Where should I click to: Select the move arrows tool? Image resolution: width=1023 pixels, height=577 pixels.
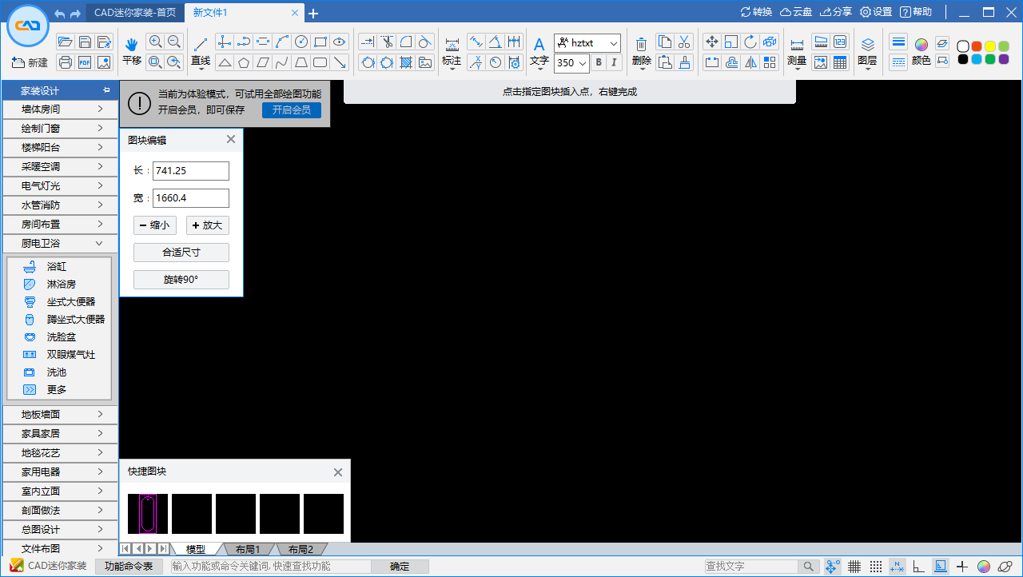click(712, 42)
